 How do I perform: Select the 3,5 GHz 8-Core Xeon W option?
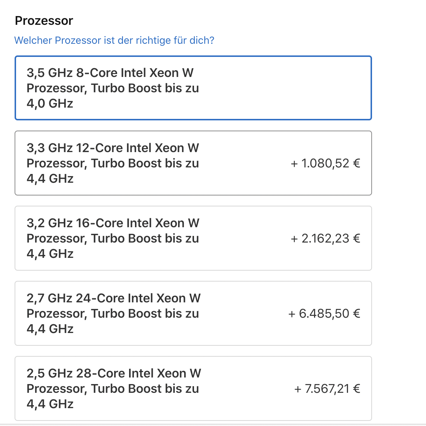point(193,88)
